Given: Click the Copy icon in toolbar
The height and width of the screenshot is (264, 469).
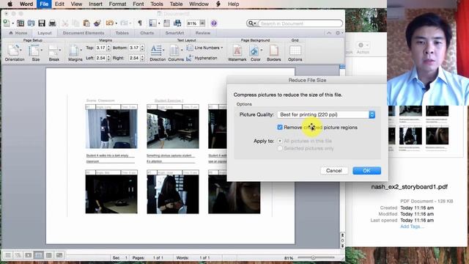Looking at the screenshot, I should 75,23.
